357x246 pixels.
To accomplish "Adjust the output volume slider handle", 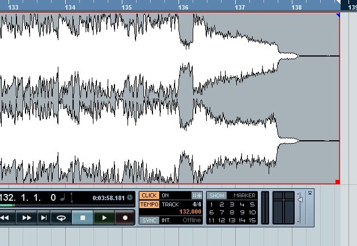I will click(300, 200).
